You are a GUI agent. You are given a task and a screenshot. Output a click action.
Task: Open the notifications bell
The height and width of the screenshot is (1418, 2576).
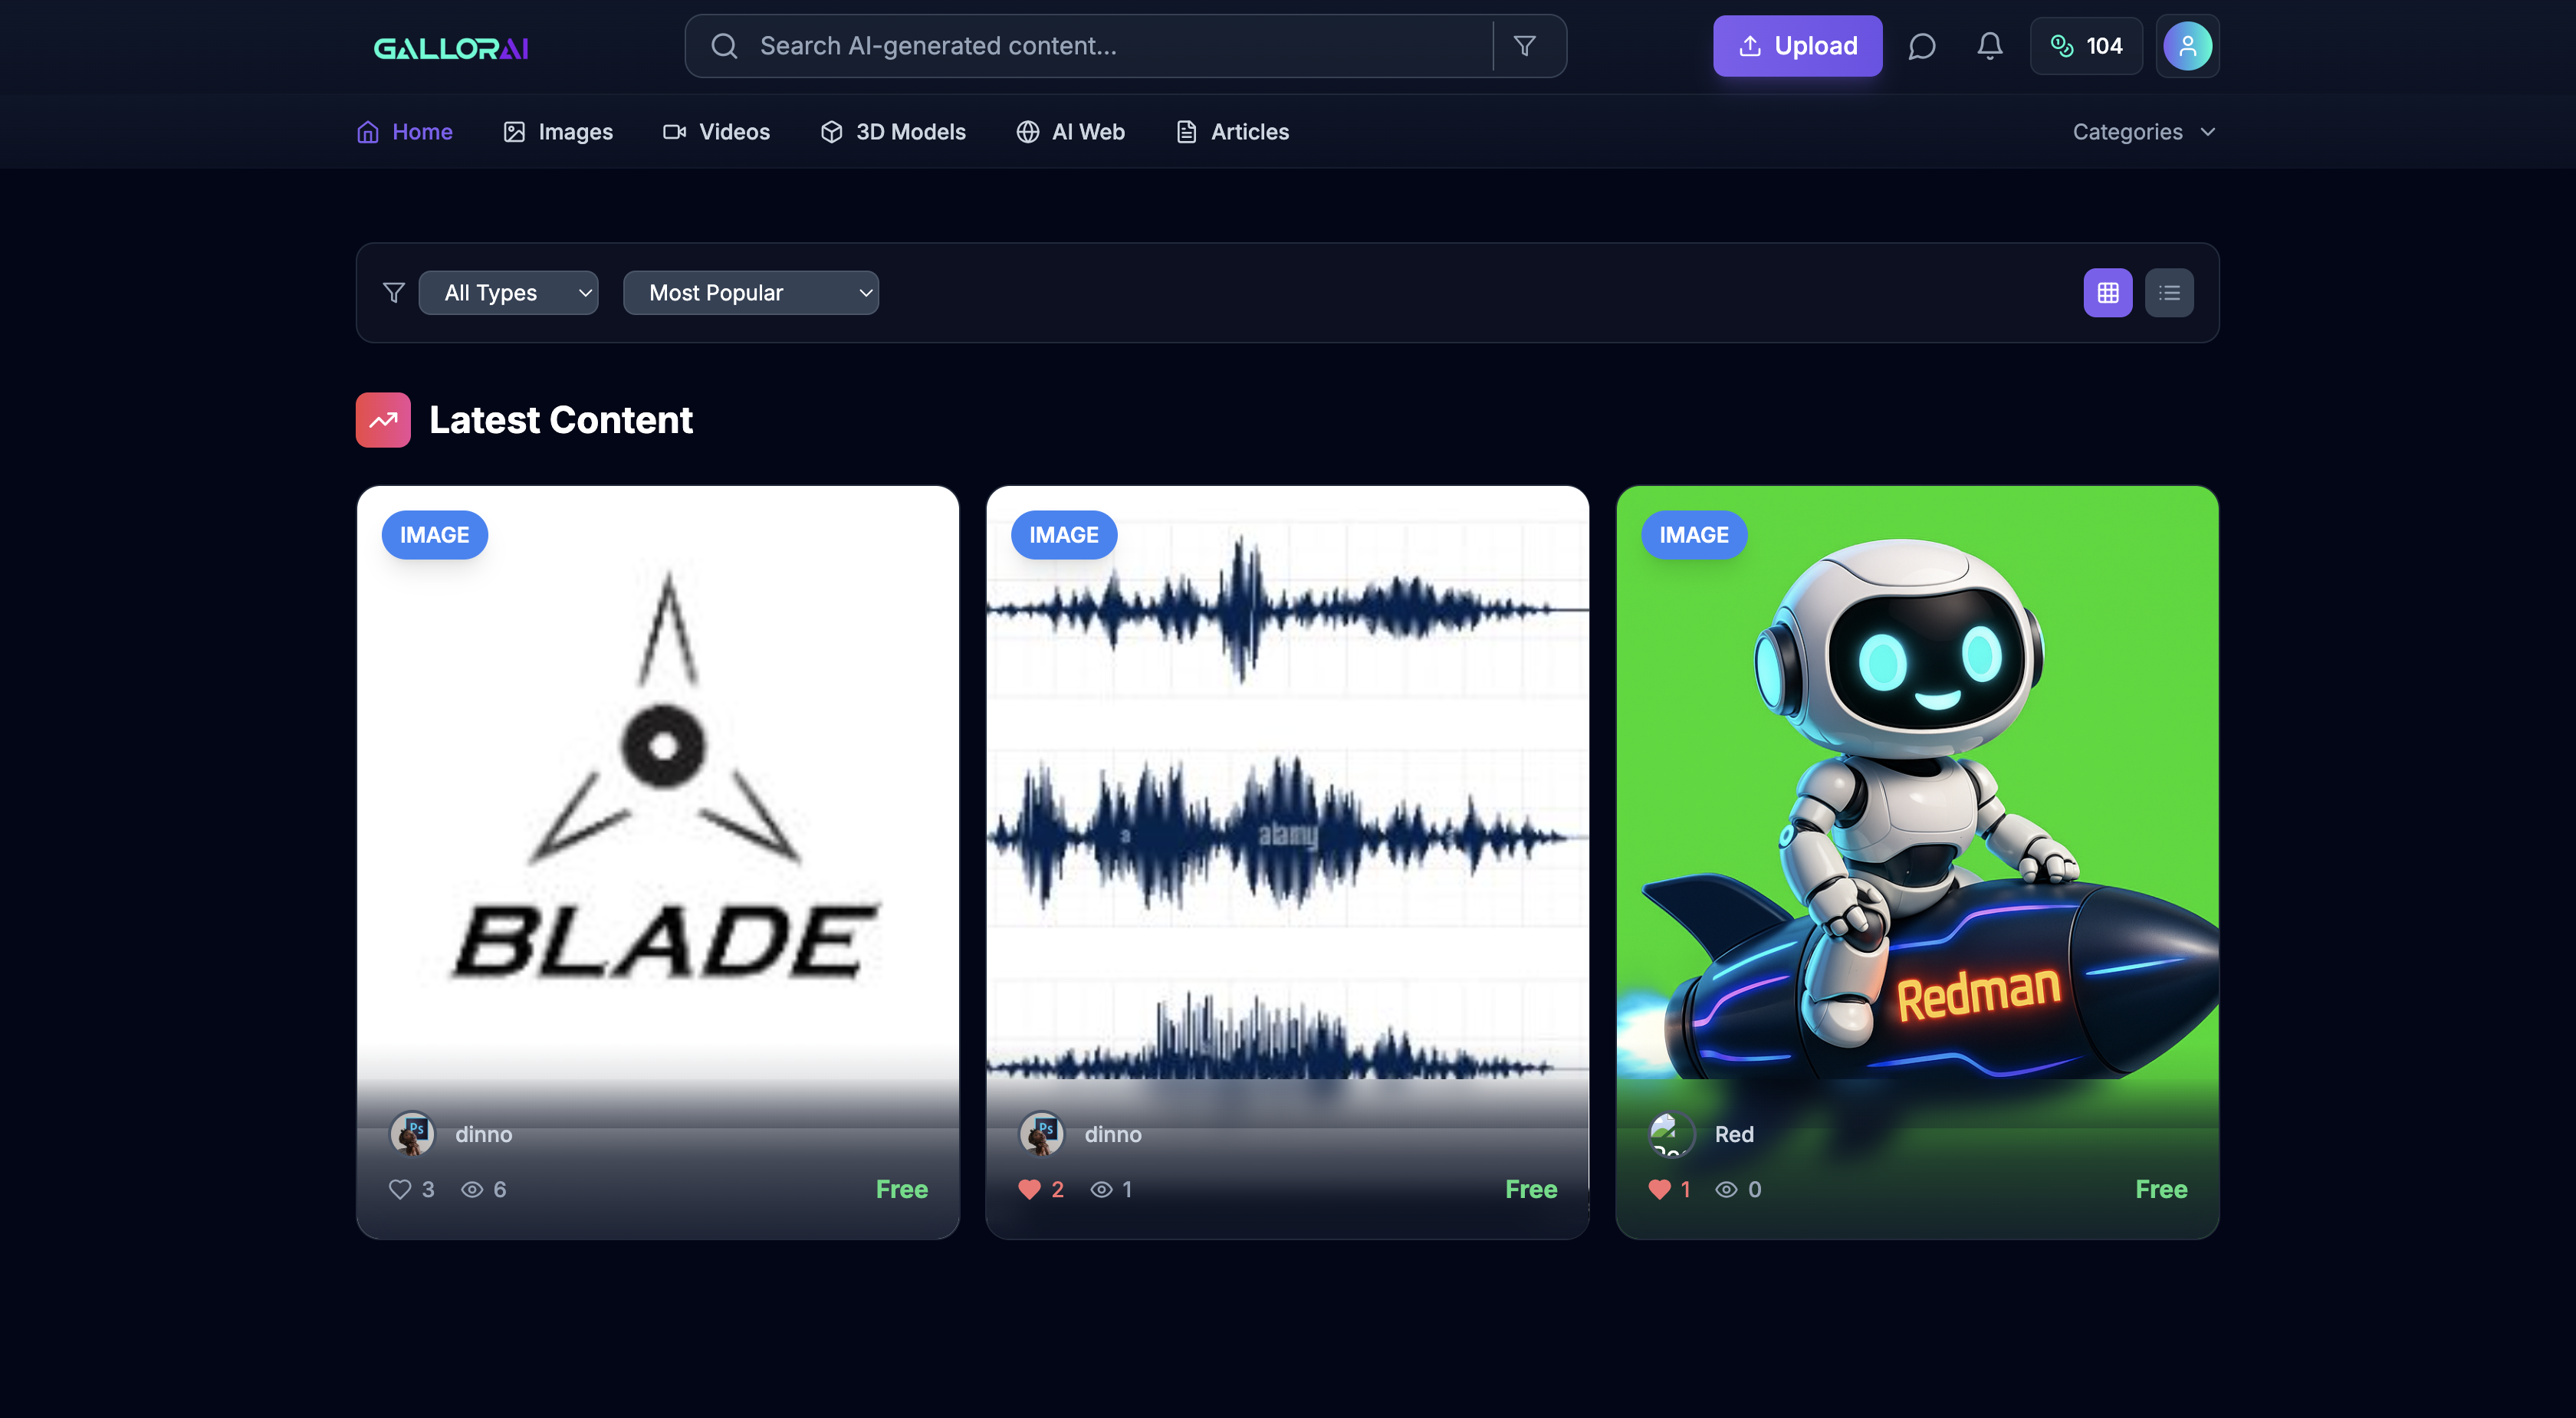click(x=1989, y=46)
